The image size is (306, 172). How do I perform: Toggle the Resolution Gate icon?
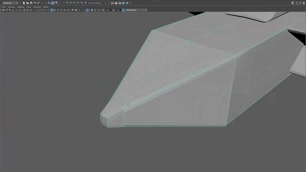click(31, 10)
